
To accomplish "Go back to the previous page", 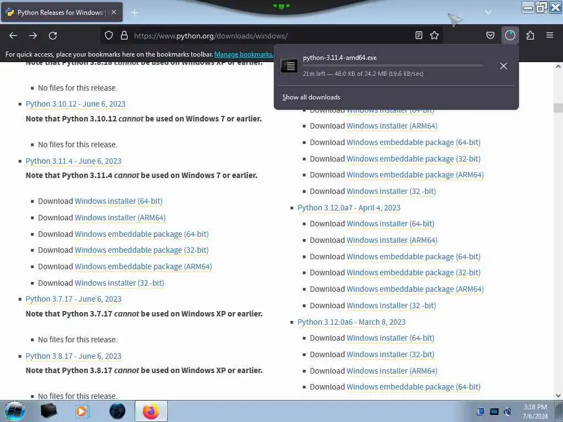I will 13,36.
